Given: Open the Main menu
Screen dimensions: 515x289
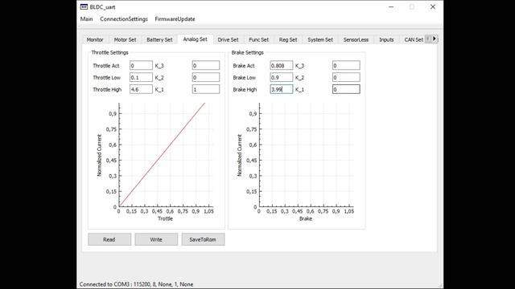Looking at the screenshot, I should (86, 19).
